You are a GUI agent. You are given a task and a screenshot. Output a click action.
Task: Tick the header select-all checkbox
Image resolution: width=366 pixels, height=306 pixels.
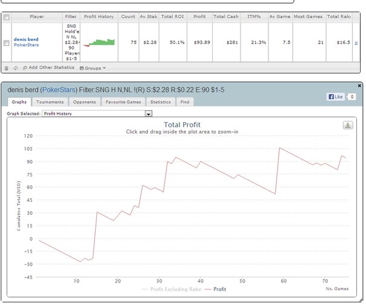[x=7, y=17]
